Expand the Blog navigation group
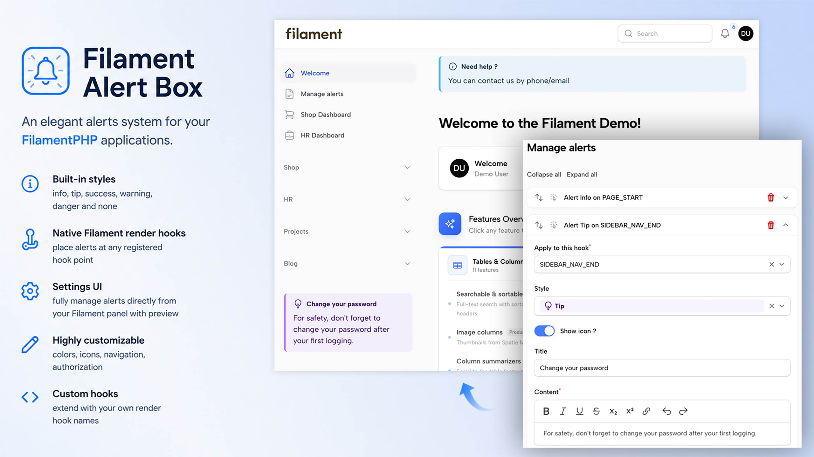Screen dimensions: 814x457 coord(407,263)
